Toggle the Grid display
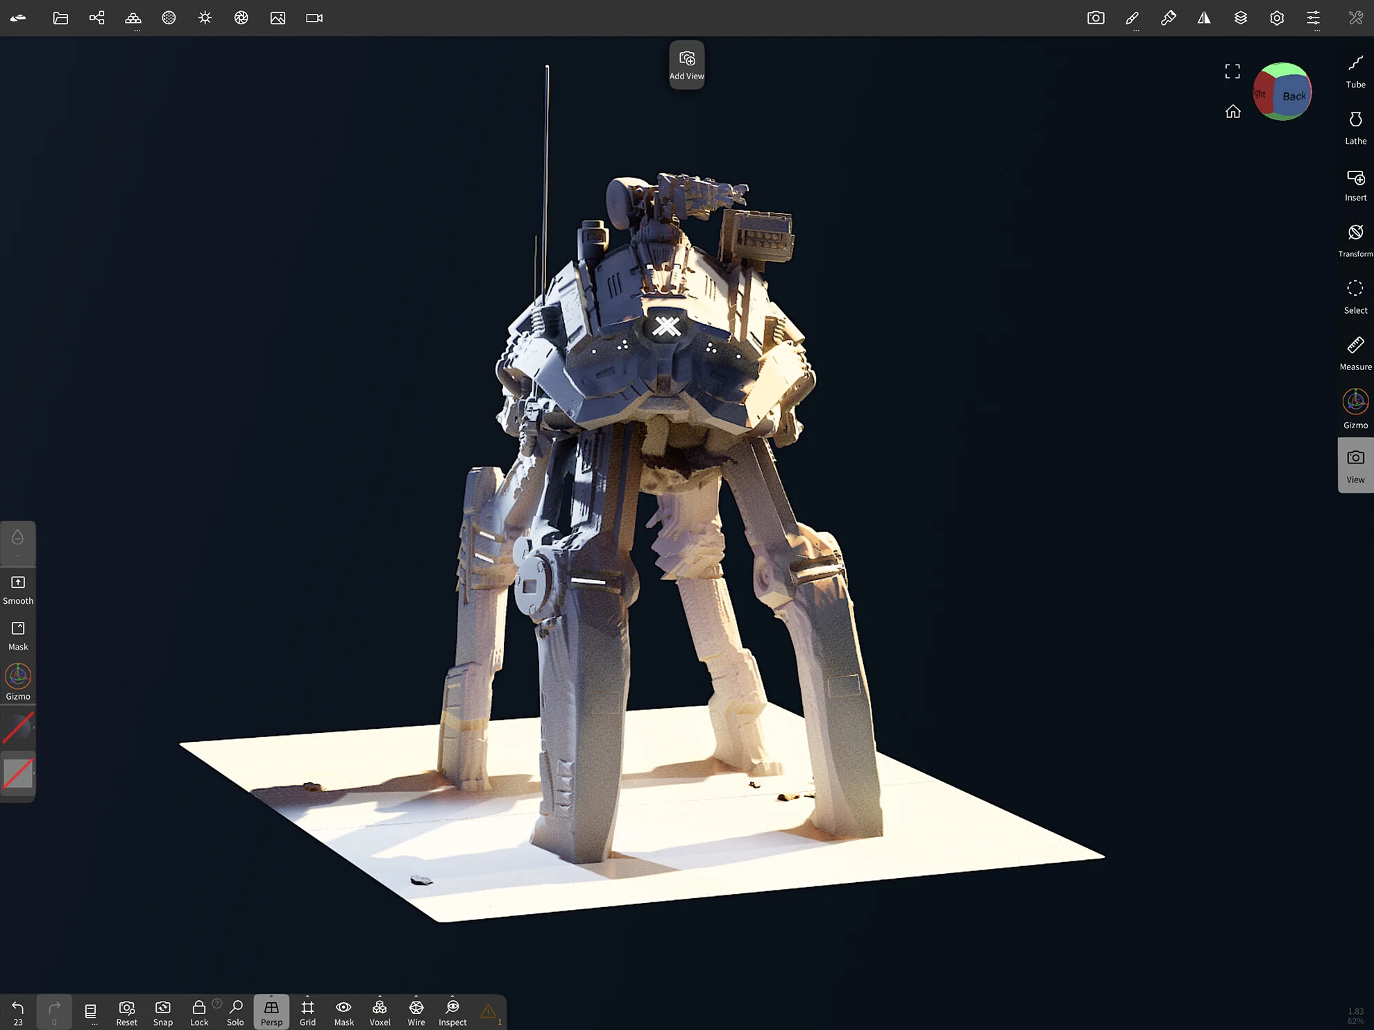This screenshot has width=1374, height=1030. tap(307, 1012)
